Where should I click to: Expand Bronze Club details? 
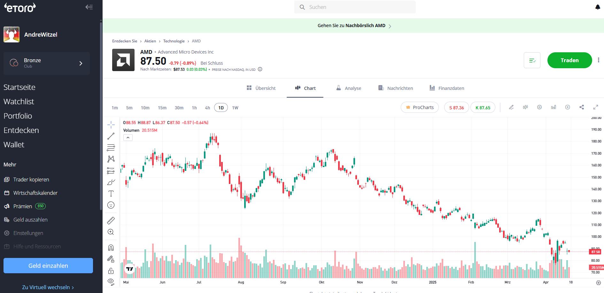pyautogui.click(x=47, y=63)
